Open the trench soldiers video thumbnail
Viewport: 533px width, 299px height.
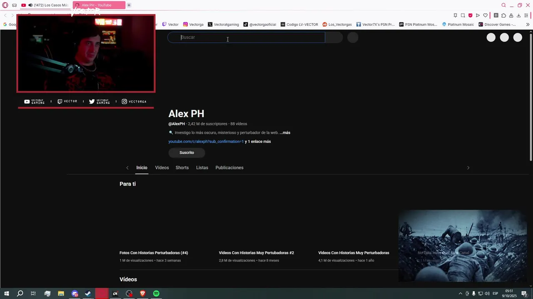pos(463,245)
